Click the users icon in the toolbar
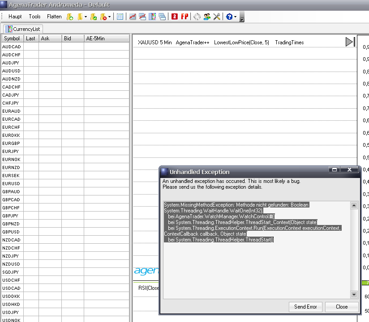 [x=207, y=17]
